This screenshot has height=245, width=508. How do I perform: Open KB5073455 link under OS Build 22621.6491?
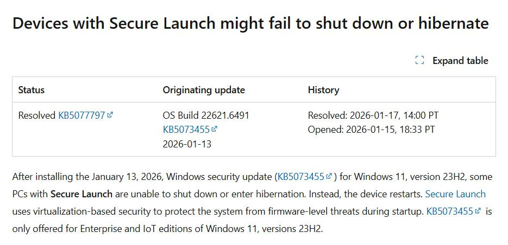[186, 130]
